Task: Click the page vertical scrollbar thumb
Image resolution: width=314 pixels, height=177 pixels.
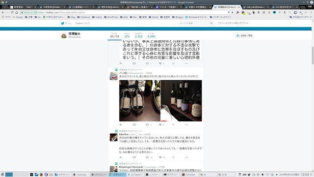Action: click(313, 56)
